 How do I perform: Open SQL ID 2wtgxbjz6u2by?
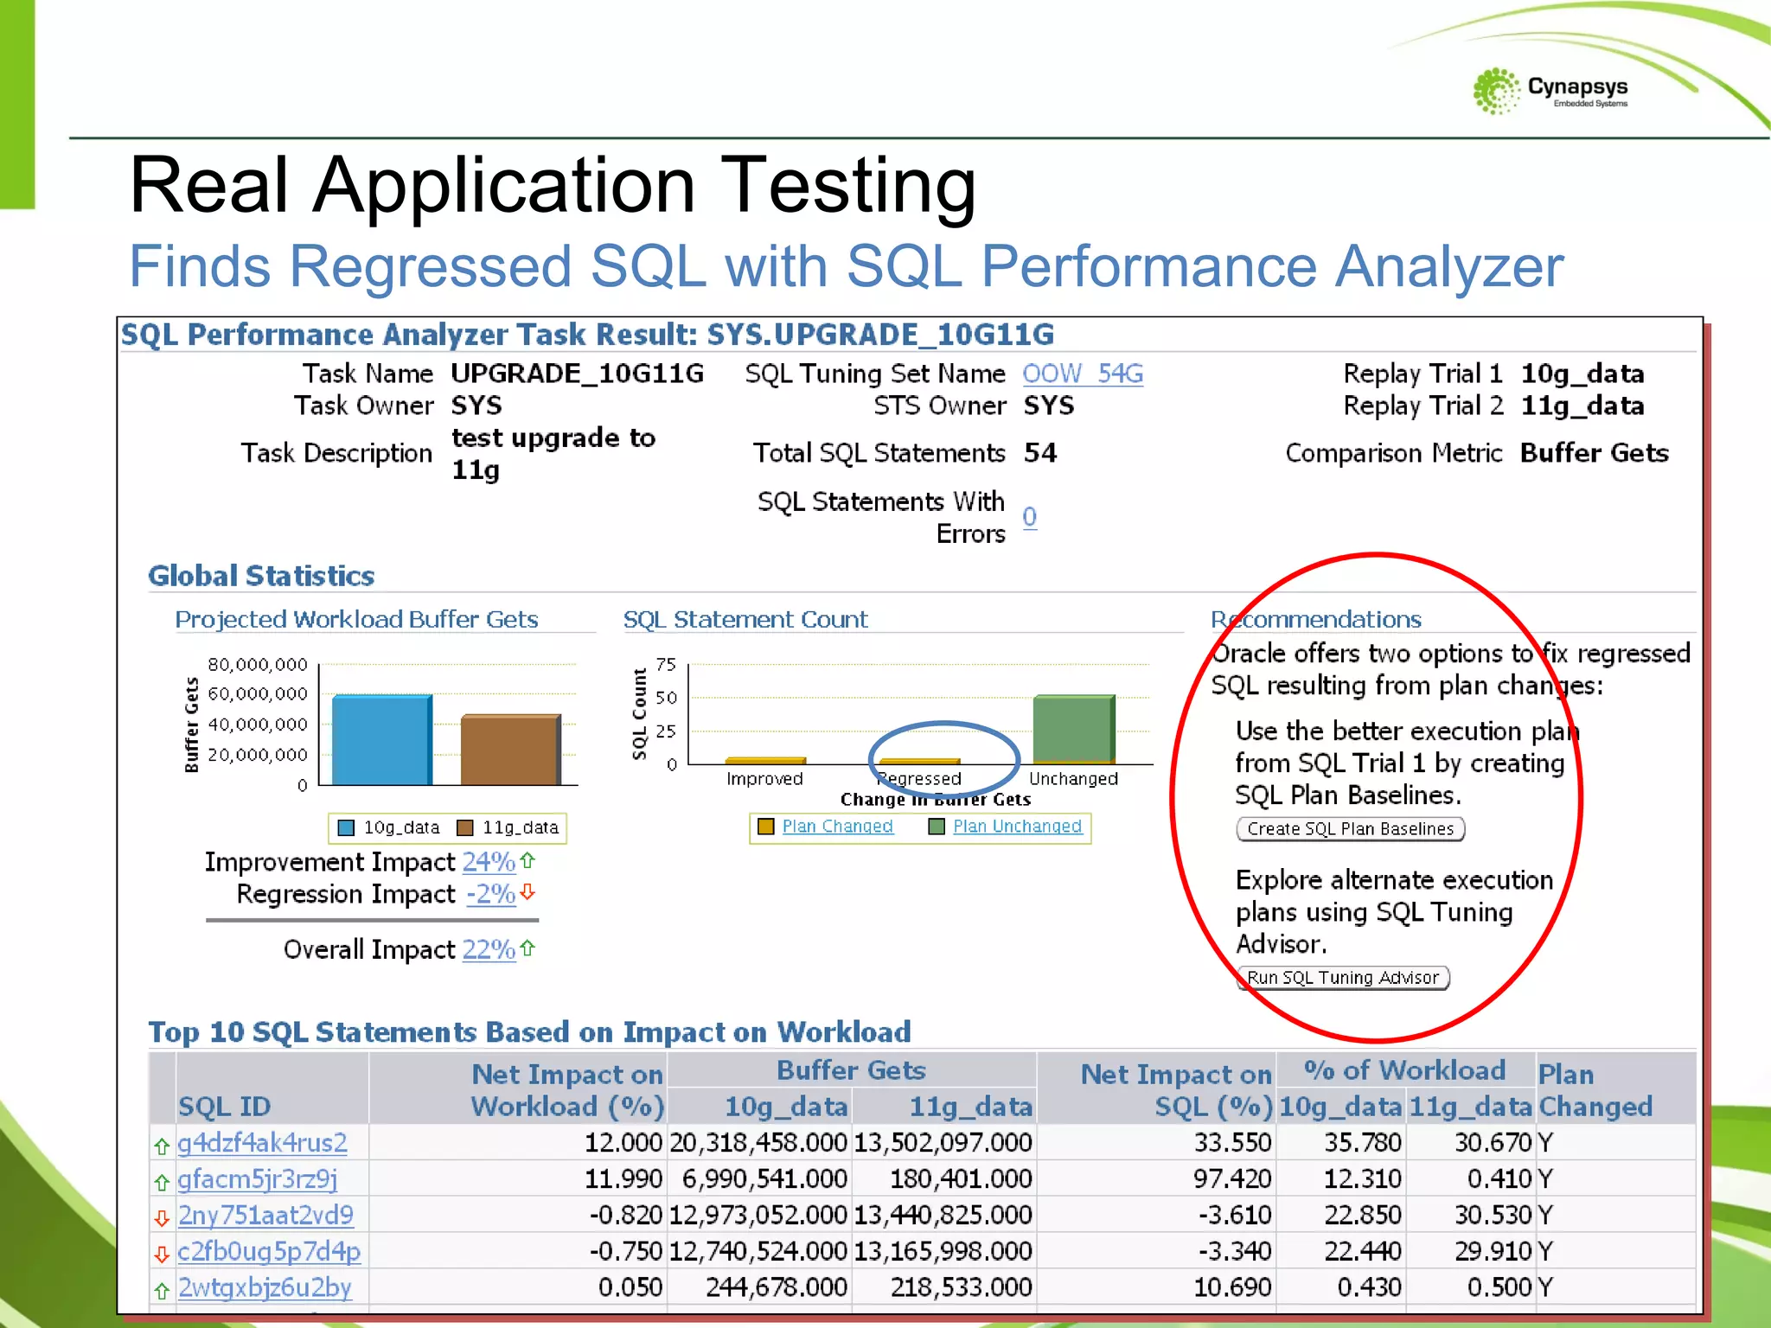tap(265, 1288)
